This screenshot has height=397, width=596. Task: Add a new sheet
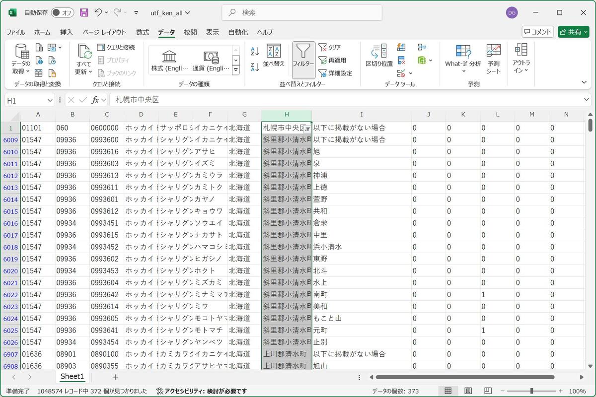[115, 377]
